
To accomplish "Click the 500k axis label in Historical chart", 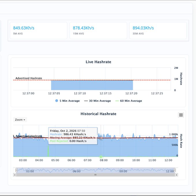I will [x=175, y=145].
